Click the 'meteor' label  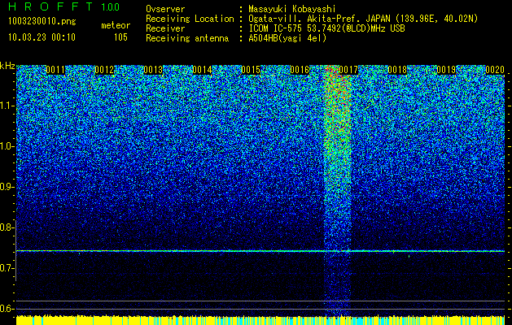tap(116, 25)
